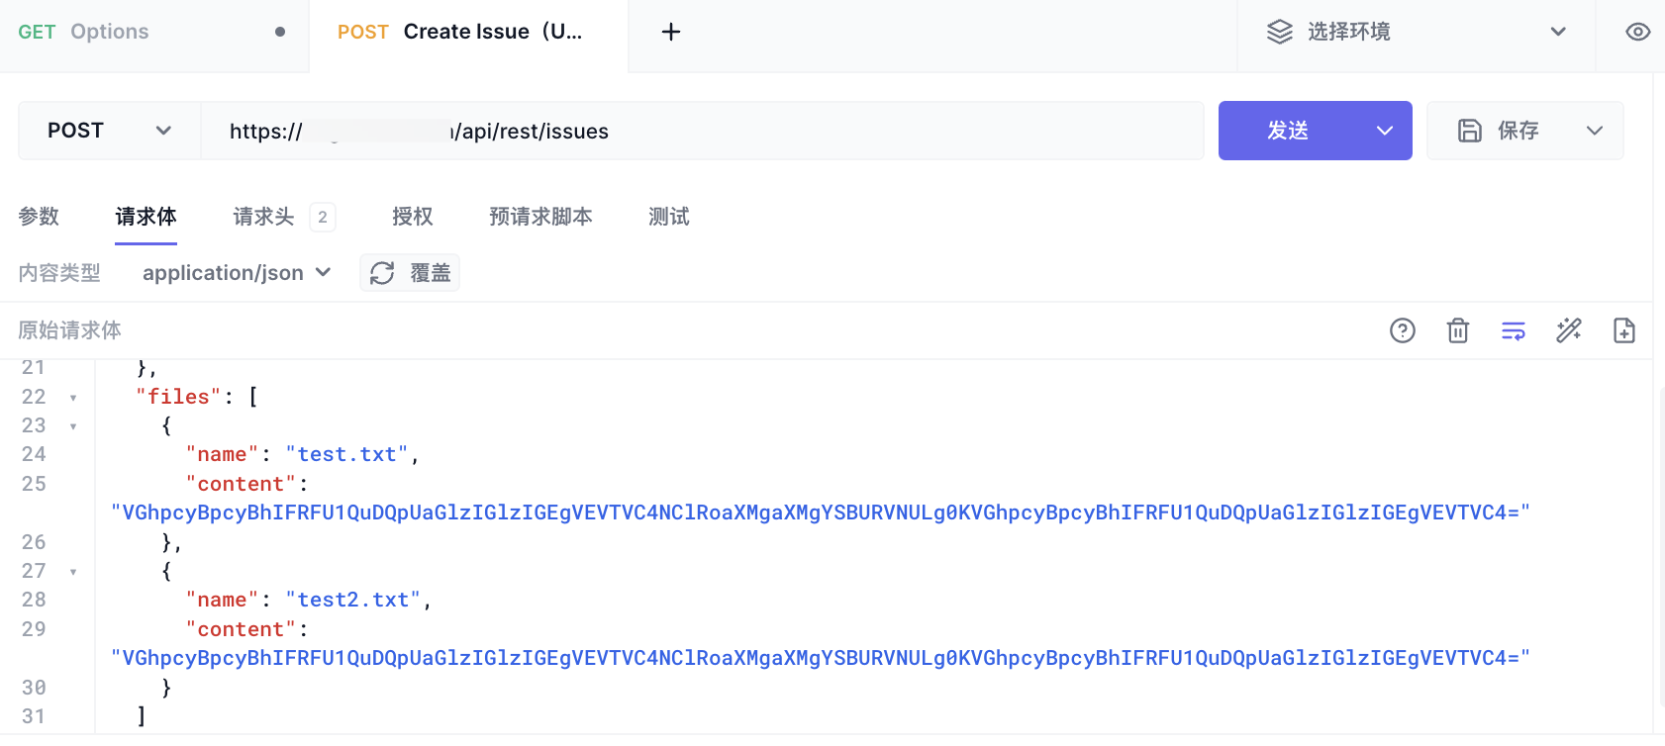This screenshot has height=746, width=1665.
Task: Click the "name" key on line 28
Action: coord(222,600)
